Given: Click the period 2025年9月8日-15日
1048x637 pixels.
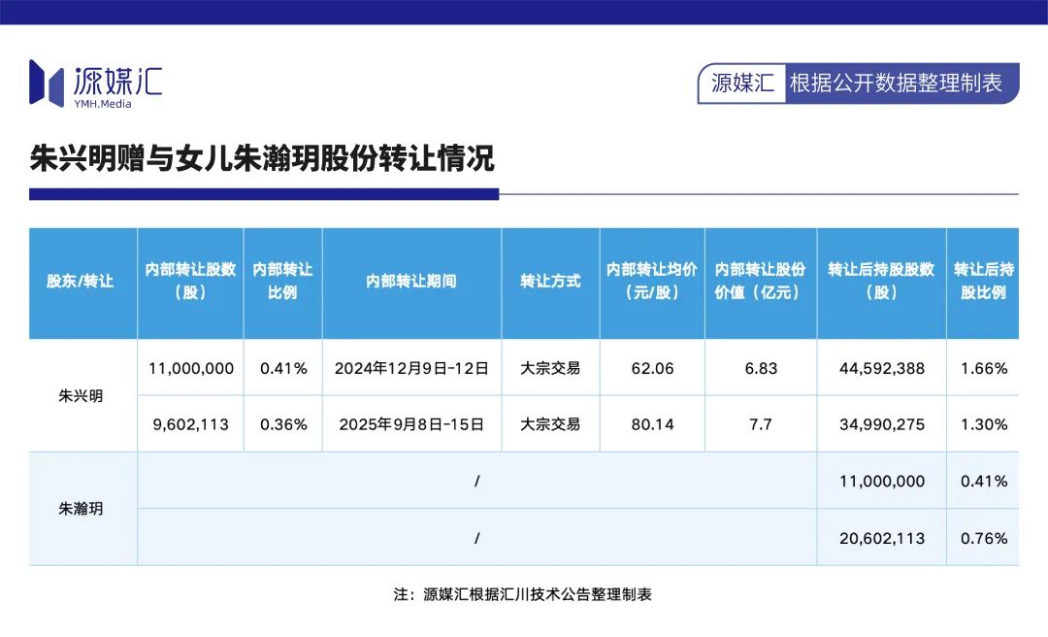Looking at the screenshot, I should (x=411, y=424).
